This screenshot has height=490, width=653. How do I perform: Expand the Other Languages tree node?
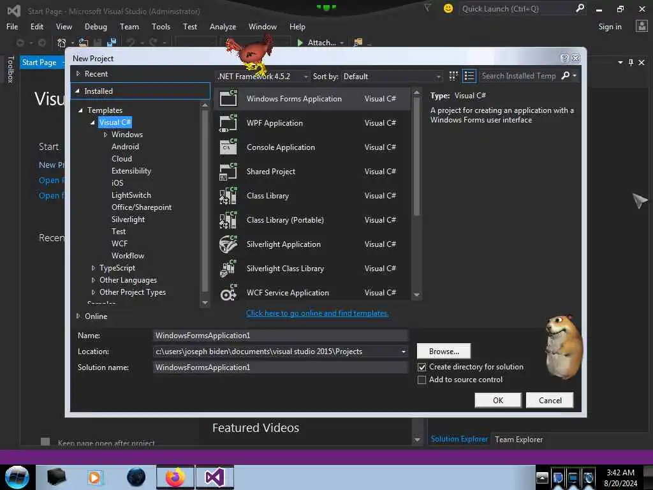pyautogui.click(x=93, y=280)
